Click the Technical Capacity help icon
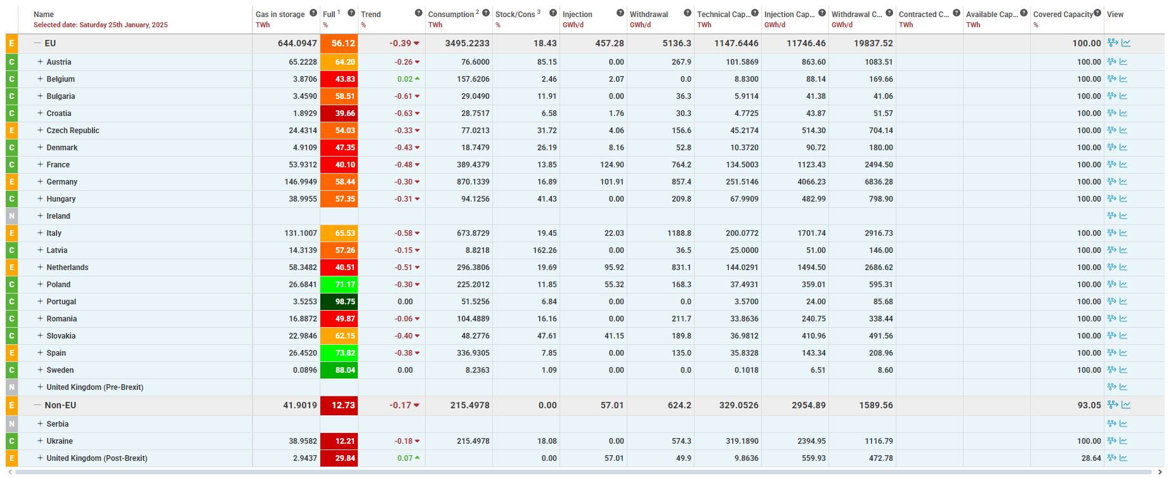The width and height of the screenshot is (1171, 478). click(x=755, y=13)
